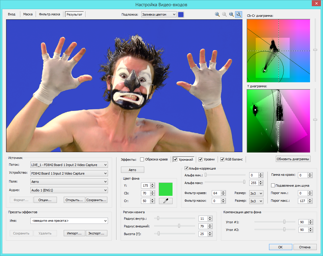The image size is (323, 256).
Task: Toggle the fit-to-window zoom icon
Action: tap(239, 14)
